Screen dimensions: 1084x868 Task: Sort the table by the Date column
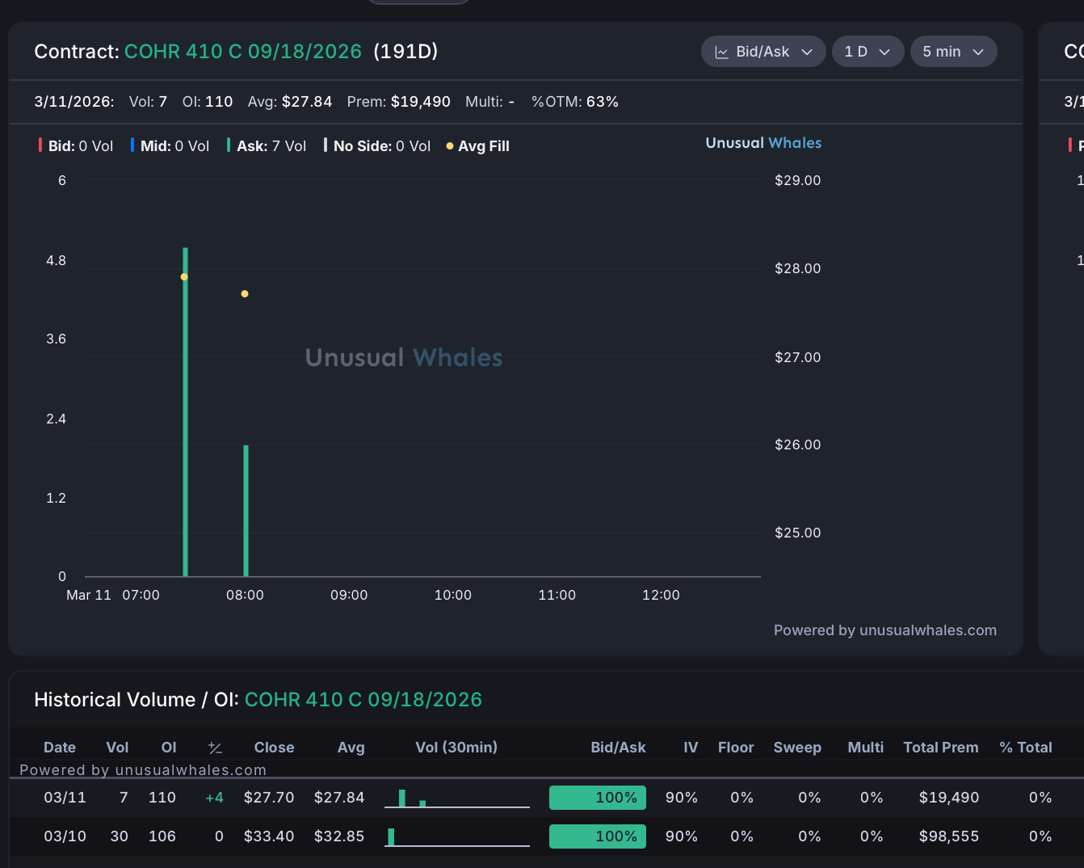pyautogui.click(x=60, y=748)
